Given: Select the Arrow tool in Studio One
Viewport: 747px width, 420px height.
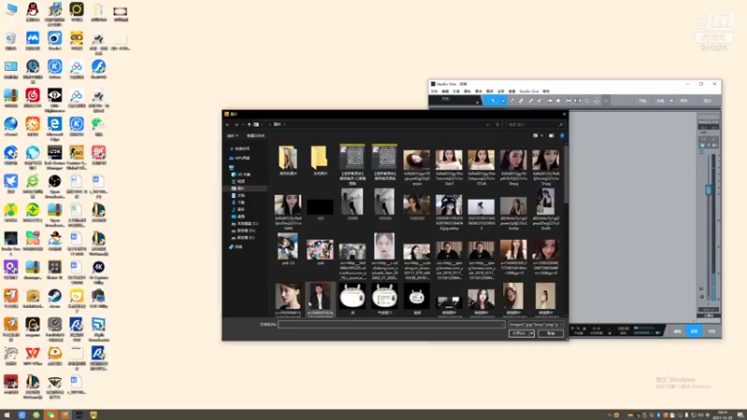Looking at the screenshot, I should [x=493, y=101].
